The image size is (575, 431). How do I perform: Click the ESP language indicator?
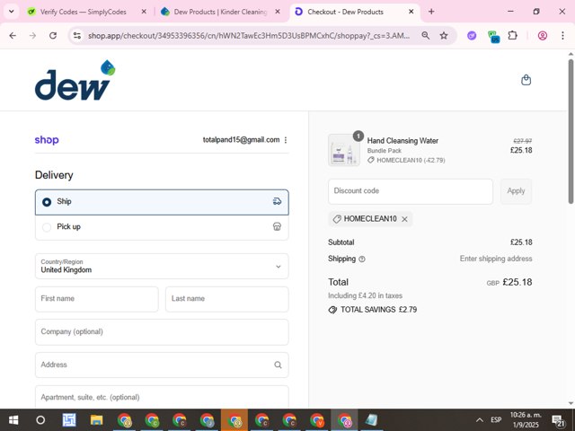496,420
